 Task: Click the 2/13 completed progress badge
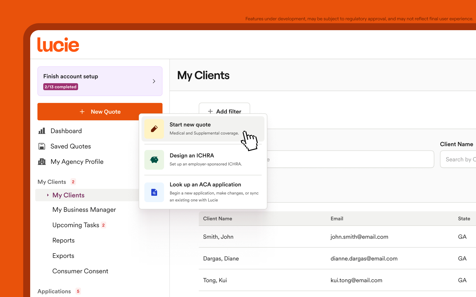[60, 87]
